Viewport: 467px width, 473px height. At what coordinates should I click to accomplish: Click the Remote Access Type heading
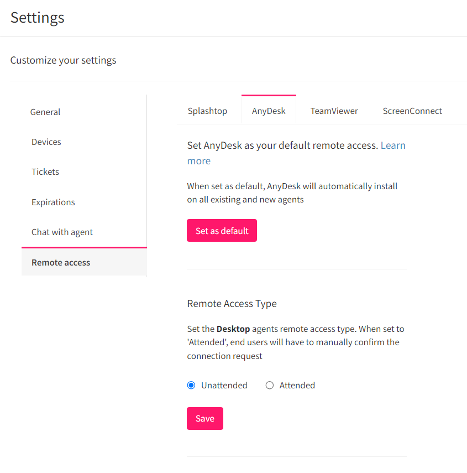pos(232,304)
